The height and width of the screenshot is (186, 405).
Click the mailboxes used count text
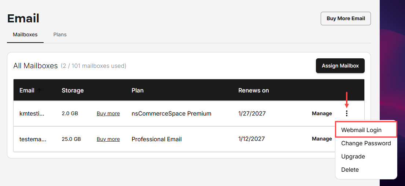[93, 66]
